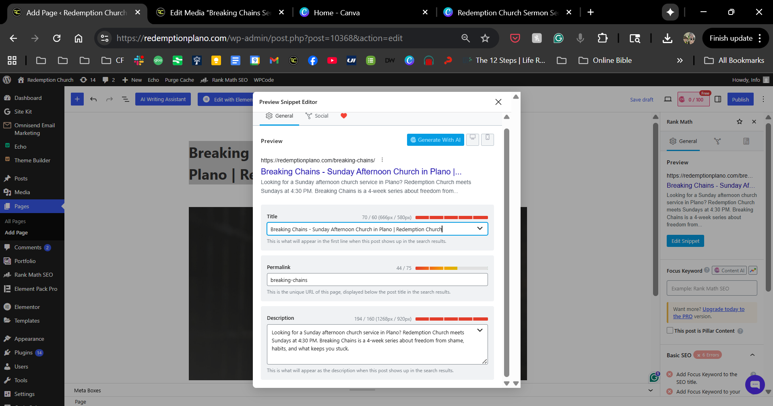Screen dimensions: 773x406
Task: Switch snippet preview to mobile view
Action: [x=487, y=139]
